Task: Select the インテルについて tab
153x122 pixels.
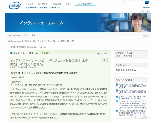Action: [85, 4]
